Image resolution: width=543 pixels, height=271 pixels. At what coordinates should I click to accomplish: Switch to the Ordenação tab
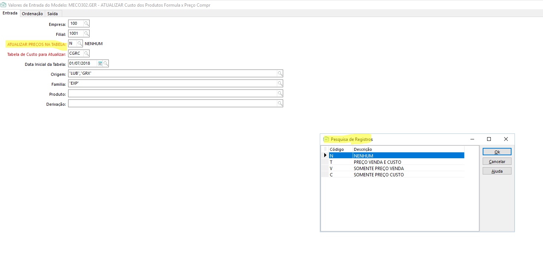click(32, 14)
